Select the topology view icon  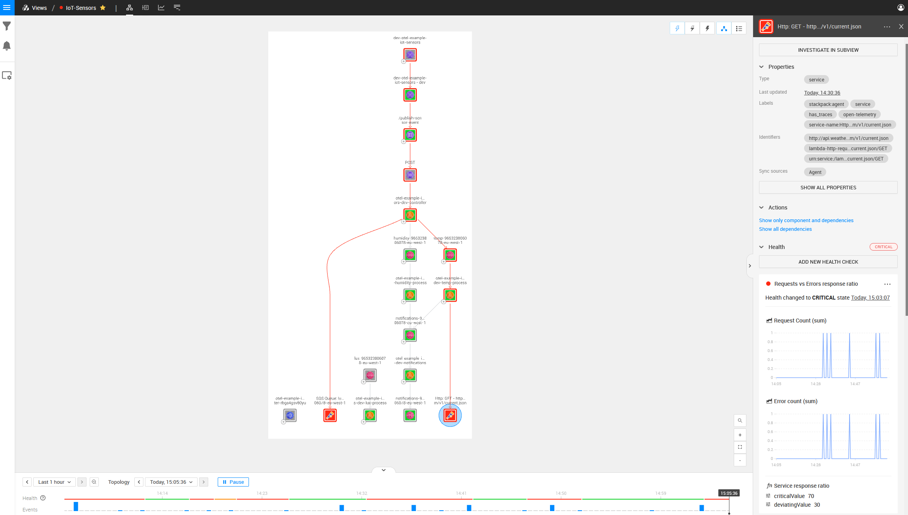(x=130, y=8)
